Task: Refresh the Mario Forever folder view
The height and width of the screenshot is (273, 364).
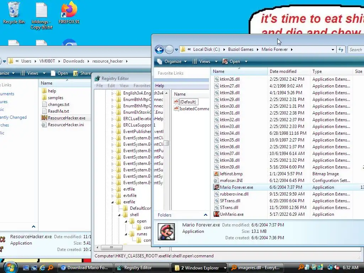Action: (x=341, y=49)
